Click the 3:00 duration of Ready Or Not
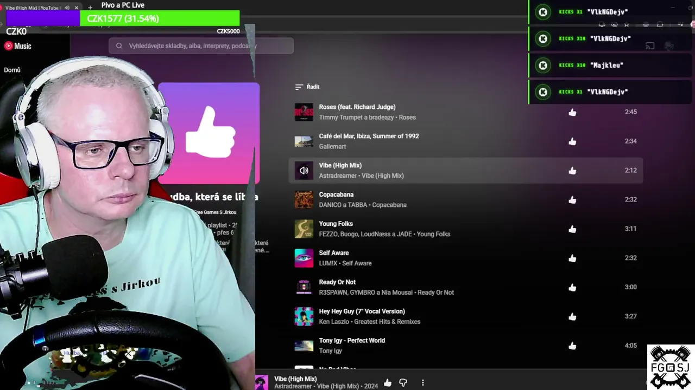 click(x=630, y=288)
